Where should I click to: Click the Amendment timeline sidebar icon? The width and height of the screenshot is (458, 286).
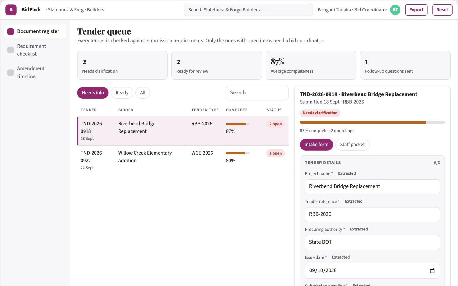click(x=11, y=72)
